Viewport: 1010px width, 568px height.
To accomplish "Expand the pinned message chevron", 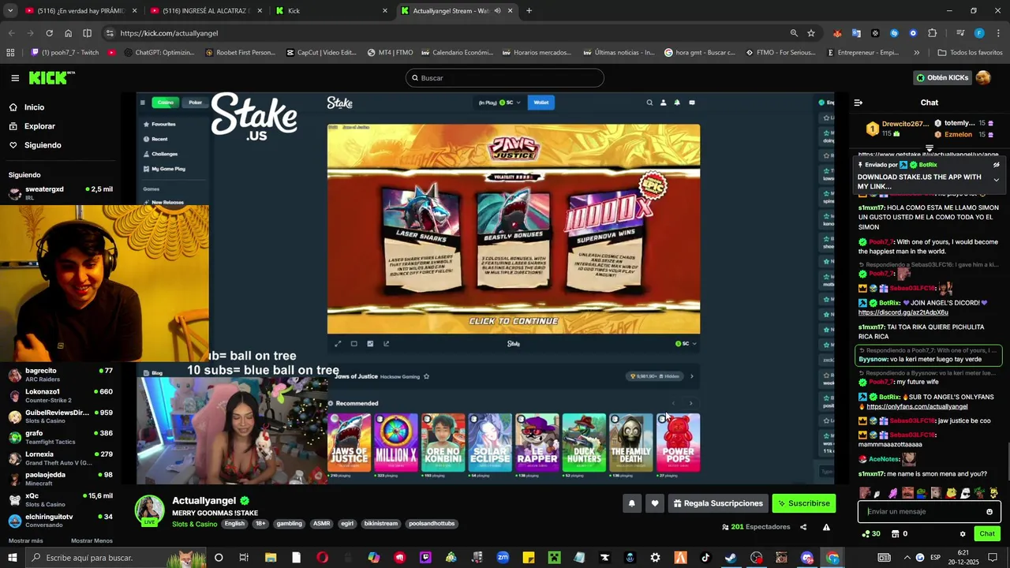I will (996, 180).
